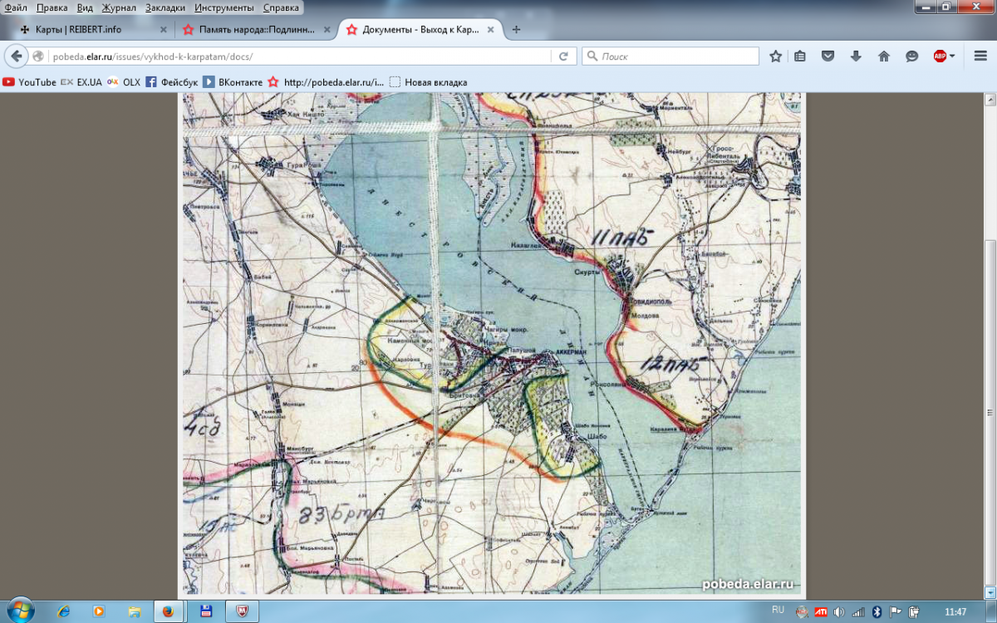Open the Закладки menu
Image resolution: width=997 pixels, height=623 pixels.
coord(165,7)
